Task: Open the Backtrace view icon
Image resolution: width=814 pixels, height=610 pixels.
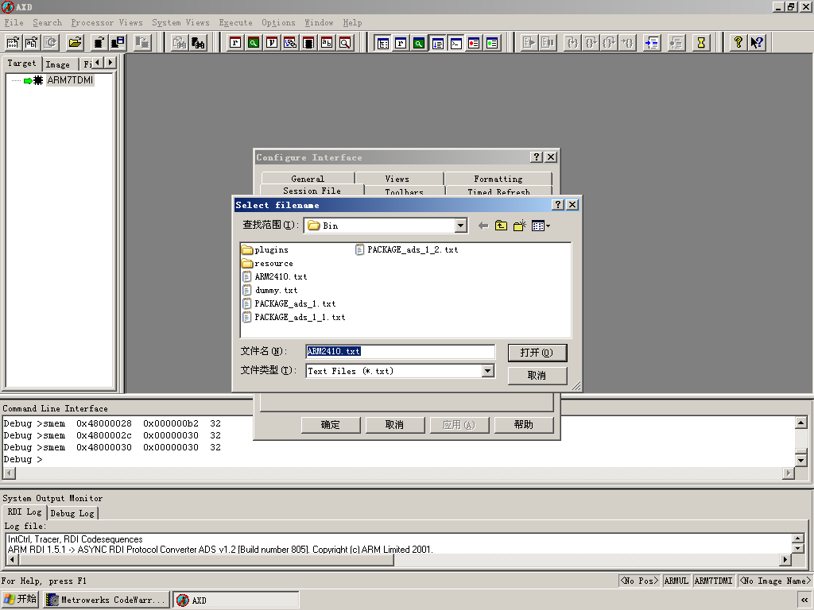Action: [290, 43]
